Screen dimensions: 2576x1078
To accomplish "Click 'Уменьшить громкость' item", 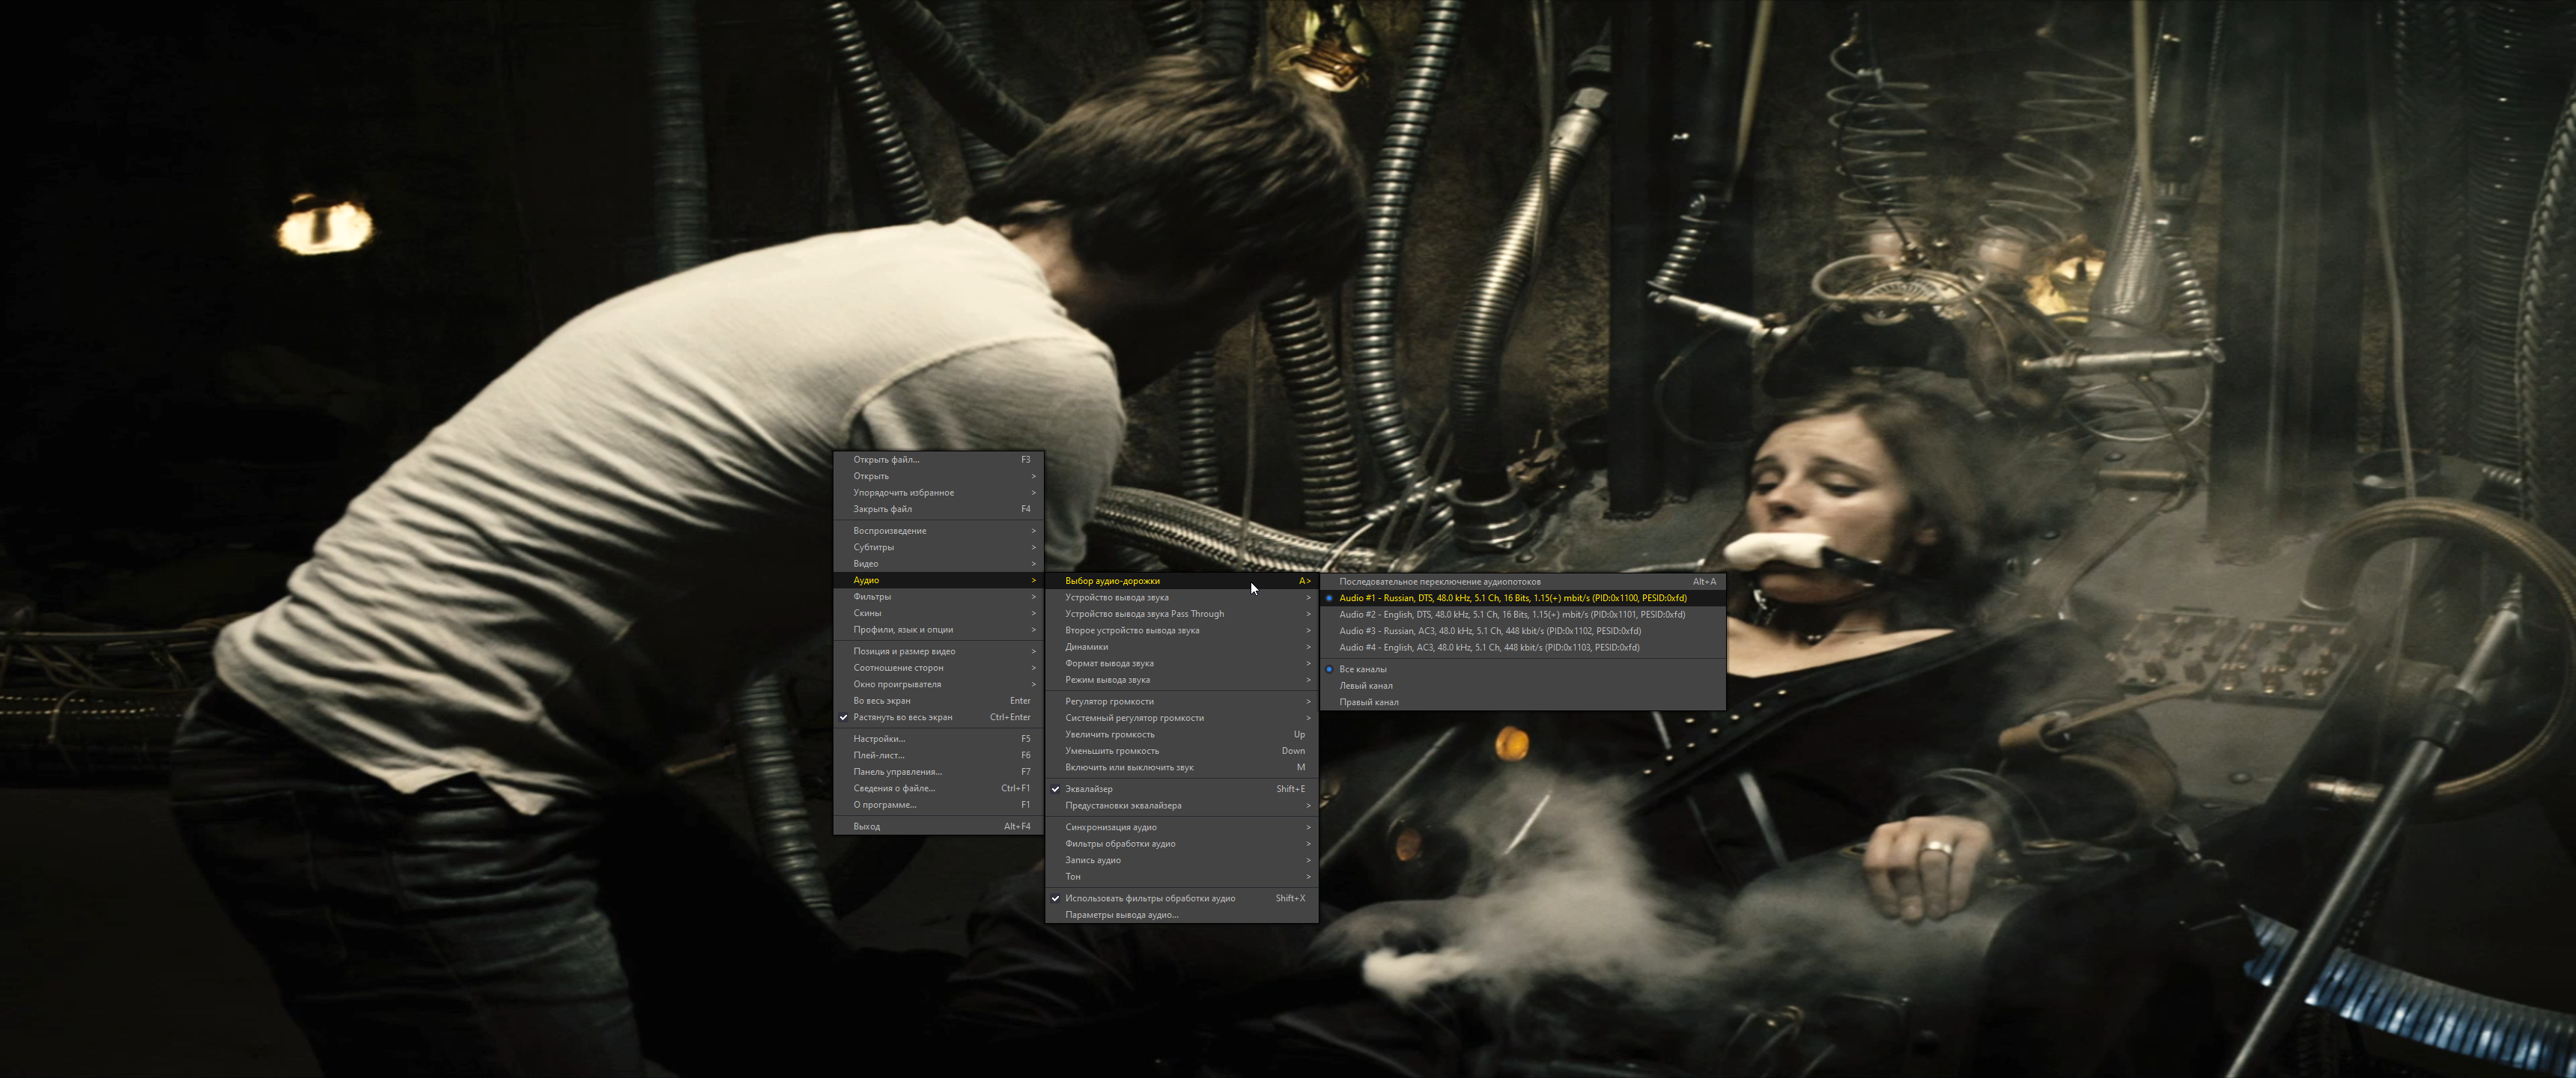I will click(x=1181, y=751).
